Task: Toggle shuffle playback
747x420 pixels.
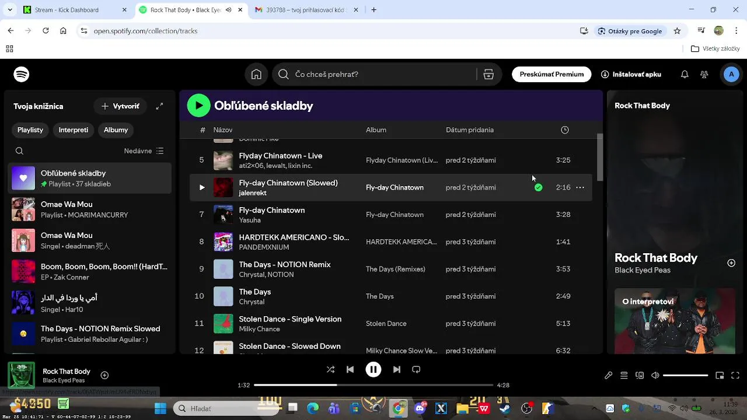Action: coord(330,369)
